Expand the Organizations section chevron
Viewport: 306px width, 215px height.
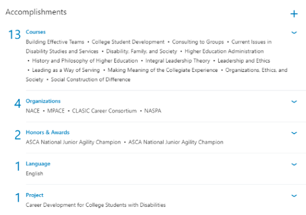coord(294,101)
